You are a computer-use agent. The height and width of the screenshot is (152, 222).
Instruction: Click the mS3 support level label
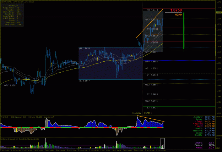coord(151,101)
